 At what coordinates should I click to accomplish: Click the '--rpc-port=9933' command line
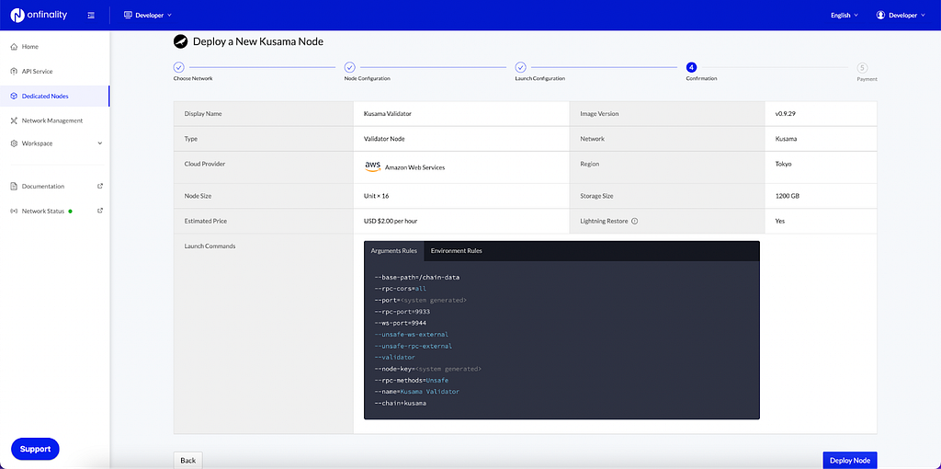(402, 312)
